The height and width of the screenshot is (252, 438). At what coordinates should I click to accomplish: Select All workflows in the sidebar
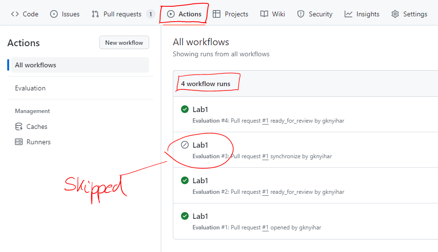click(36, 65)
